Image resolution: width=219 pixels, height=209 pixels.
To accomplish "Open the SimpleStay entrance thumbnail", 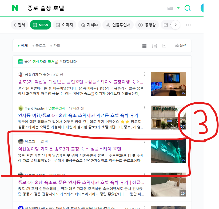I will point(168,117).
